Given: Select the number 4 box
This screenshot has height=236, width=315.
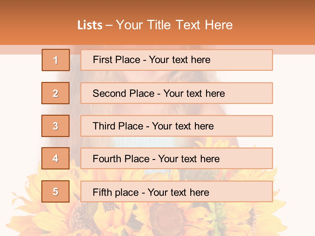Looking at the screenshot, I should (55, 158).
